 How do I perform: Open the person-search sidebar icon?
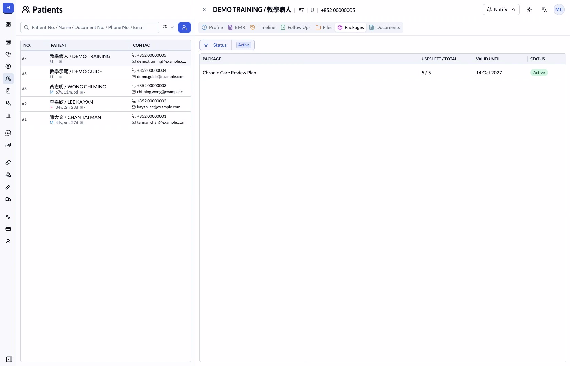click(8, 103)
